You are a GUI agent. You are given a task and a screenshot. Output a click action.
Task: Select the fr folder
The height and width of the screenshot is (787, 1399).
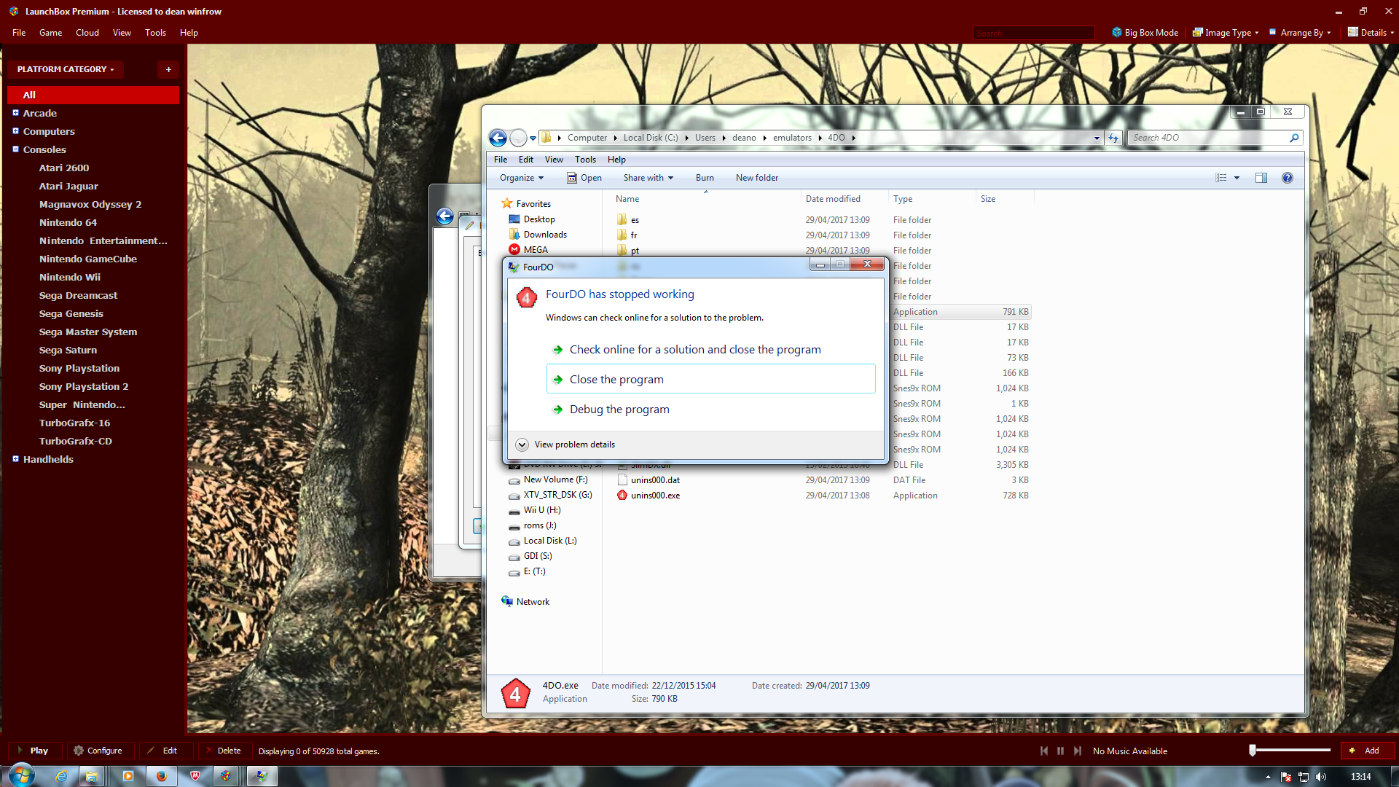point(634,235)
